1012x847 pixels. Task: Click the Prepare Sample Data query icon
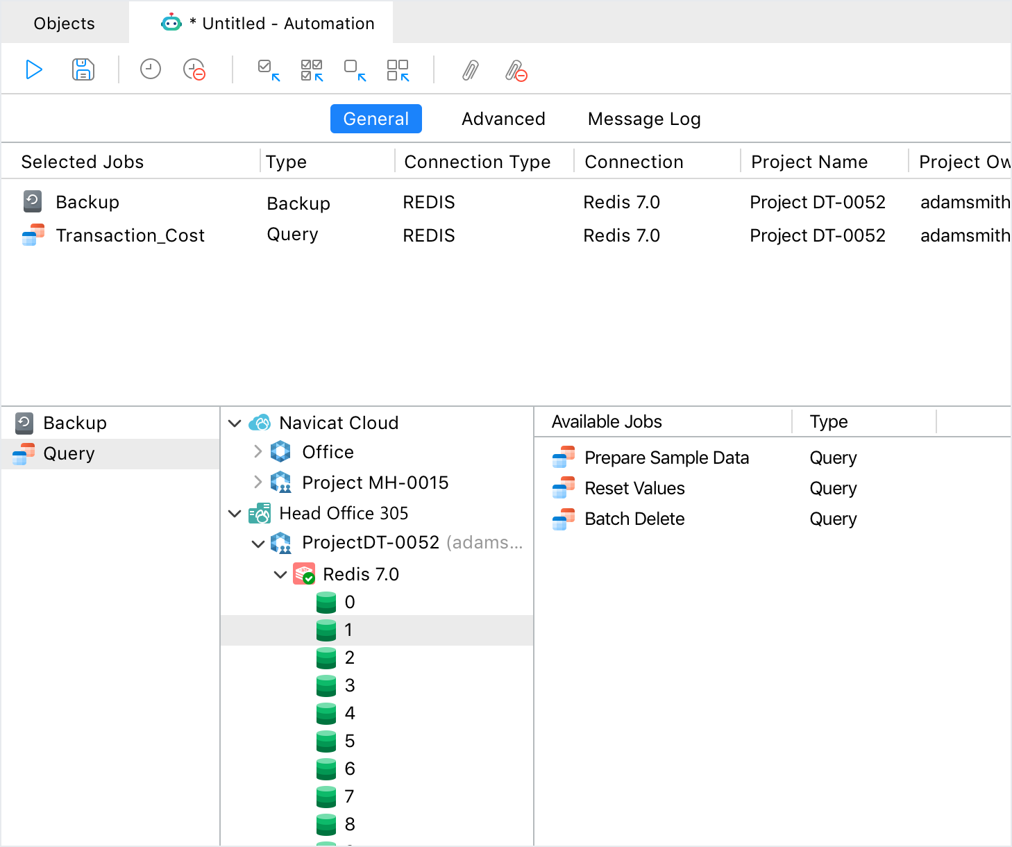[564, 457]
